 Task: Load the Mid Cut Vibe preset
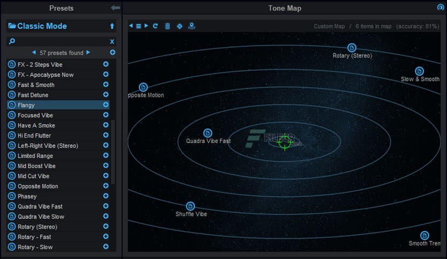point(58,176)
